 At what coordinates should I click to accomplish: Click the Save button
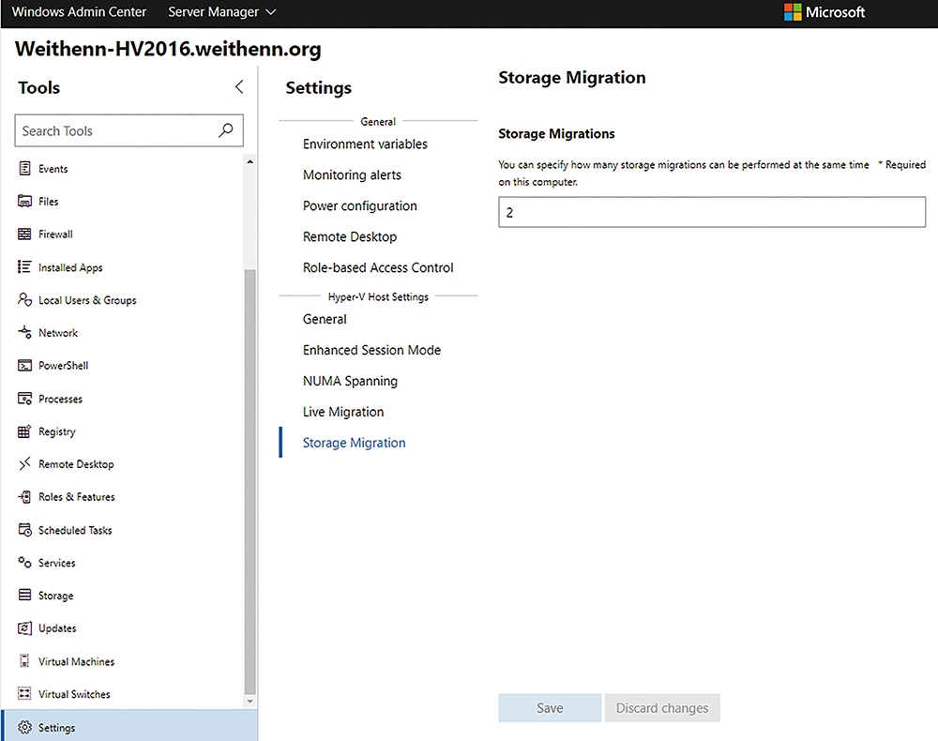550,707
